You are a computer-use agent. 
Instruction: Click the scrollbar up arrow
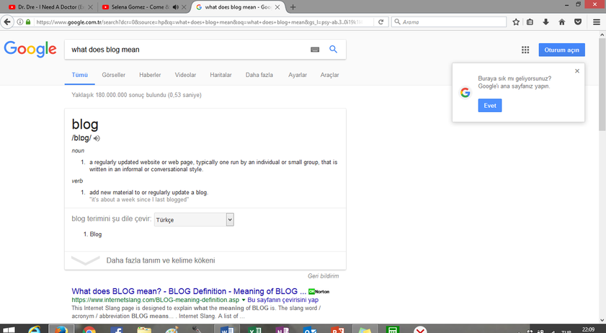click(602, 35)
